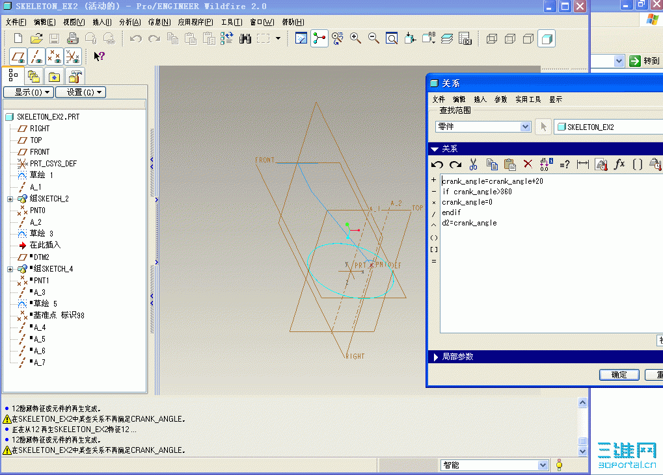Open the 设置(G) dropdown
663x475 pixels.
coord(80,92)
